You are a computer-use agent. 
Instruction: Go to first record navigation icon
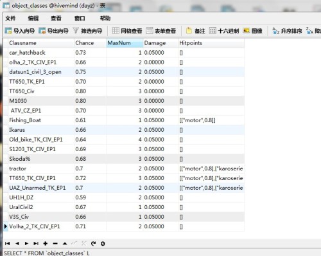[7, 244]
